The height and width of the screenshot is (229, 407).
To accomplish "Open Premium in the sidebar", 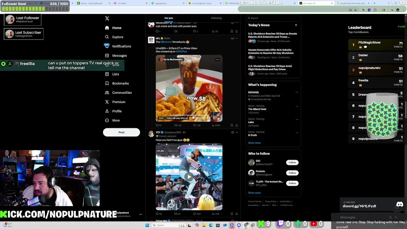I will 115,102.
